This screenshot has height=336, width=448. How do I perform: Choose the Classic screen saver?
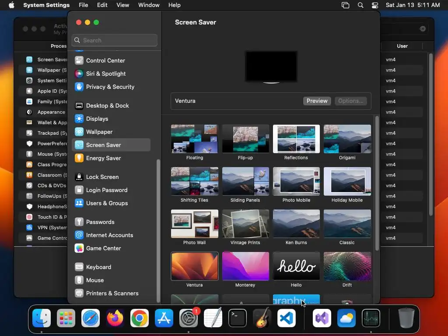click(347, 224)
